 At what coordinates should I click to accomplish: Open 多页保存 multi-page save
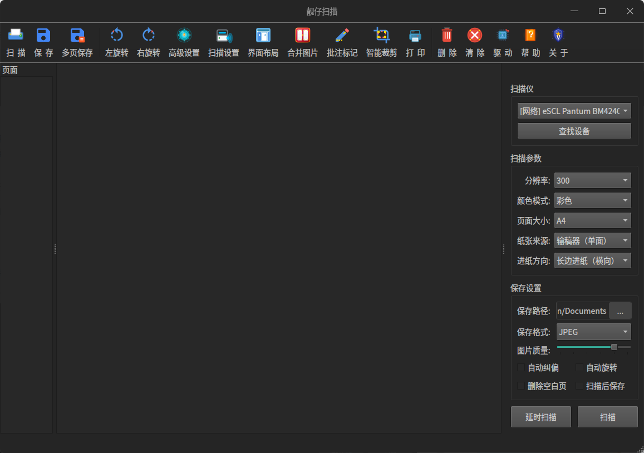[x=77, y=42]
